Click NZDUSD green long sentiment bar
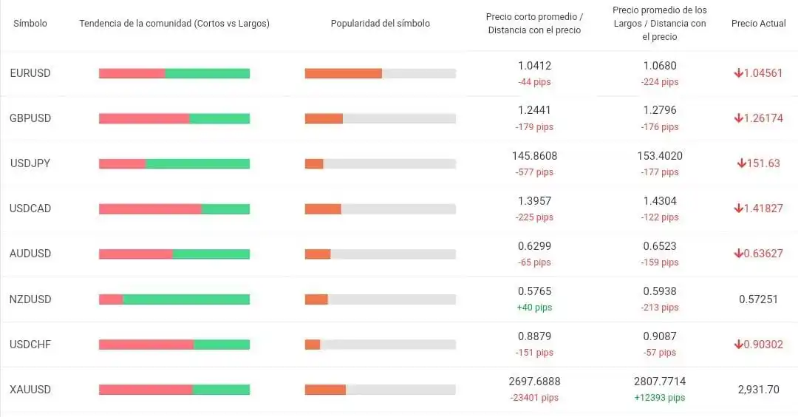Image resolution: width=798 pixels, height=417 pixels. [186, 299]
